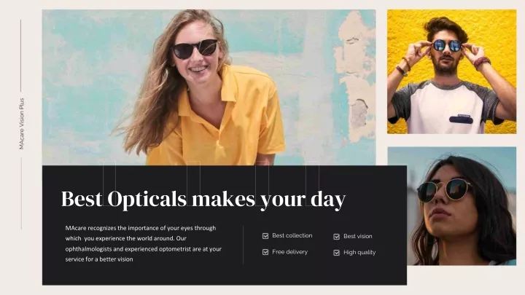The image size is (525, 295).
Task: Click the 'Best collection' label text
Action: coord(292,235)
